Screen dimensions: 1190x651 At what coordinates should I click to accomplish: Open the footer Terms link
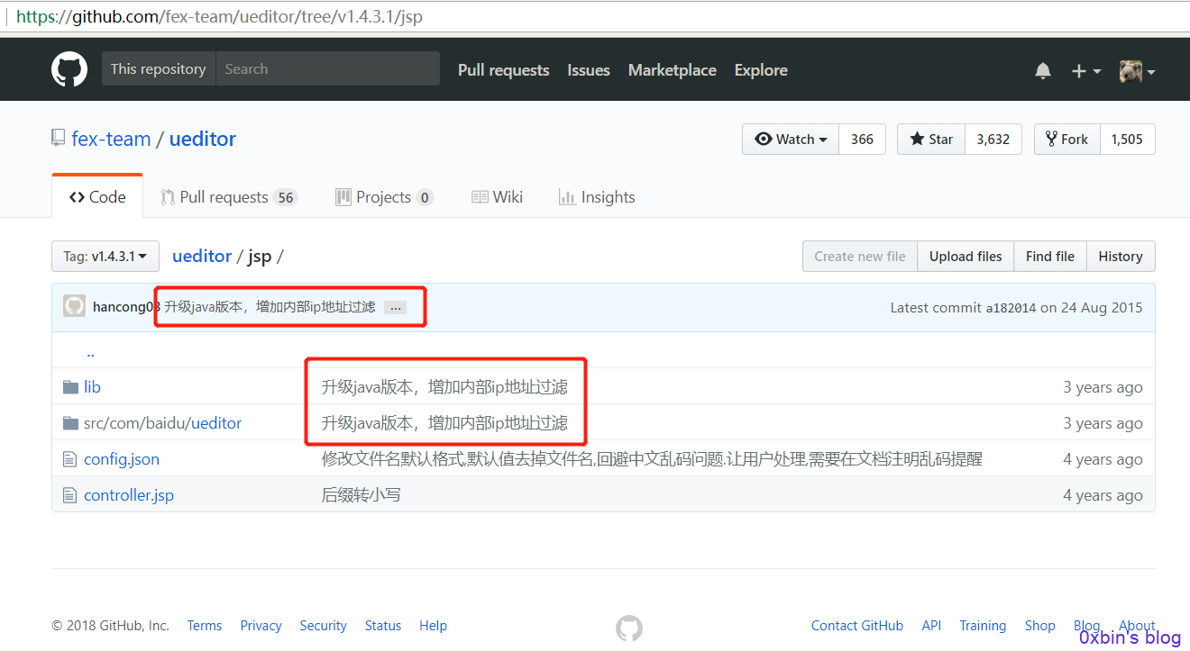pyautogui.click(x=205, y=626)
